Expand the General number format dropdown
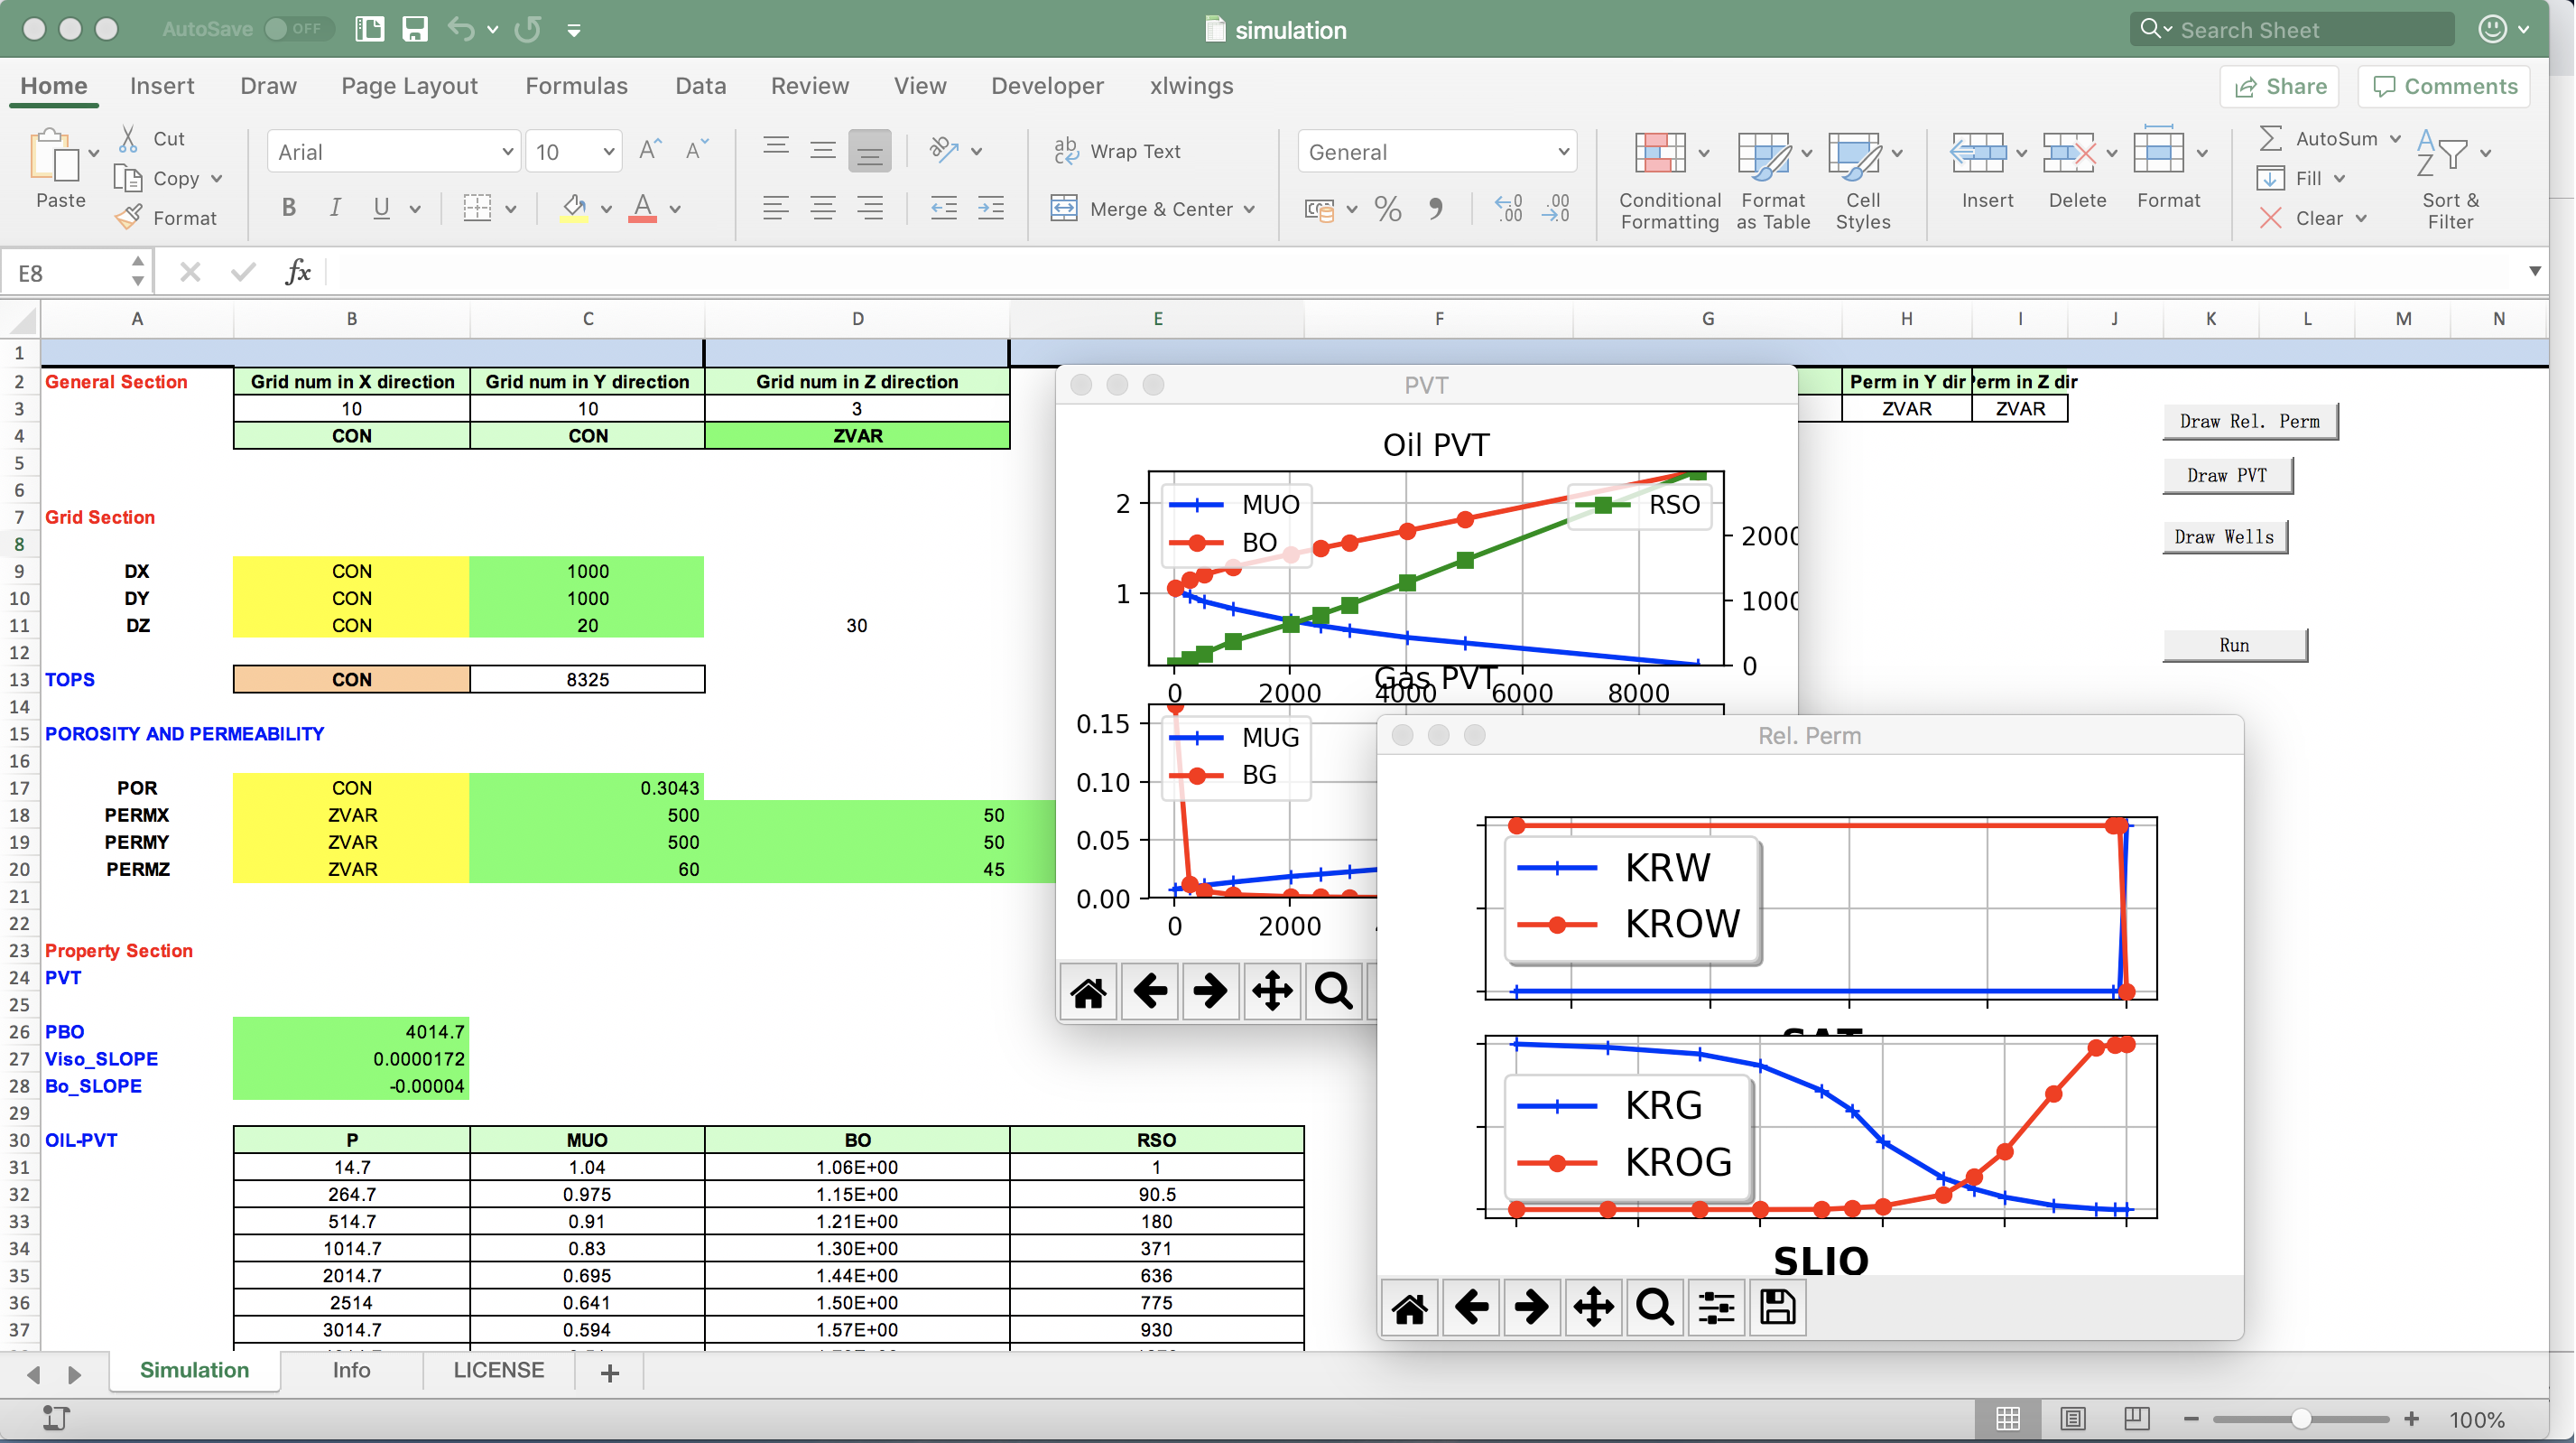The height and width of the screenshot is (1443, 2576). 1562,152
